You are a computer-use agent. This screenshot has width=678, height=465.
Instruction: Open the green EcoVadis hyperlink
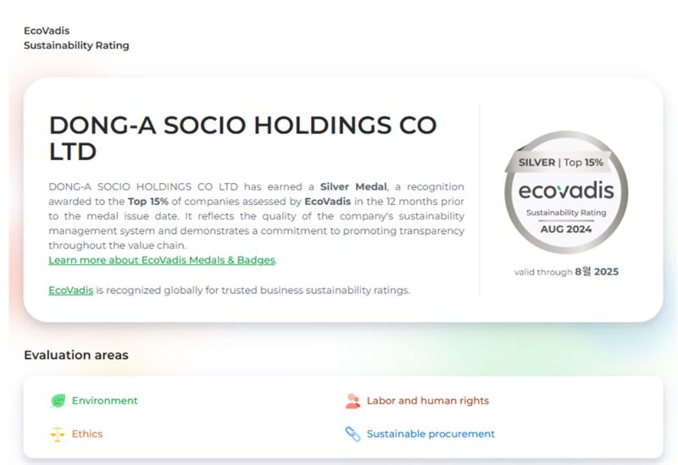pos(71,291)
